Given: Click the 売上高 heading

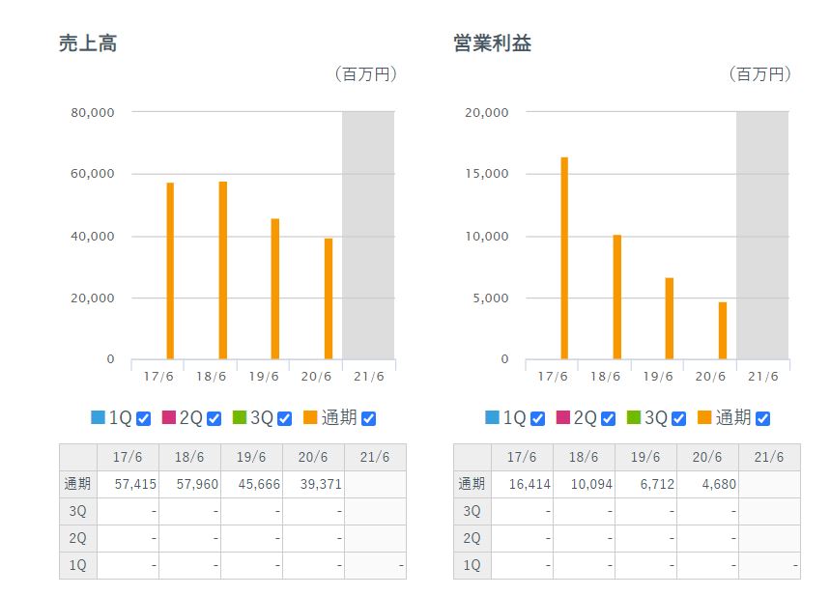Looking at the screenshot, I should point(88,43).
